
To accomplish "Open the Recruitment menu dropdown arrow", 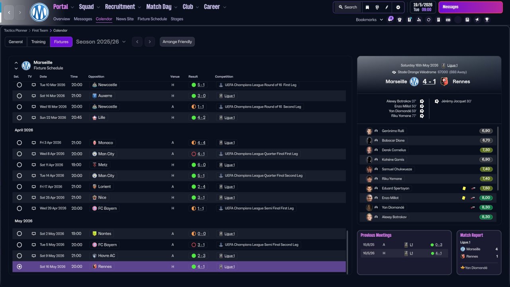I will point(139,7).
